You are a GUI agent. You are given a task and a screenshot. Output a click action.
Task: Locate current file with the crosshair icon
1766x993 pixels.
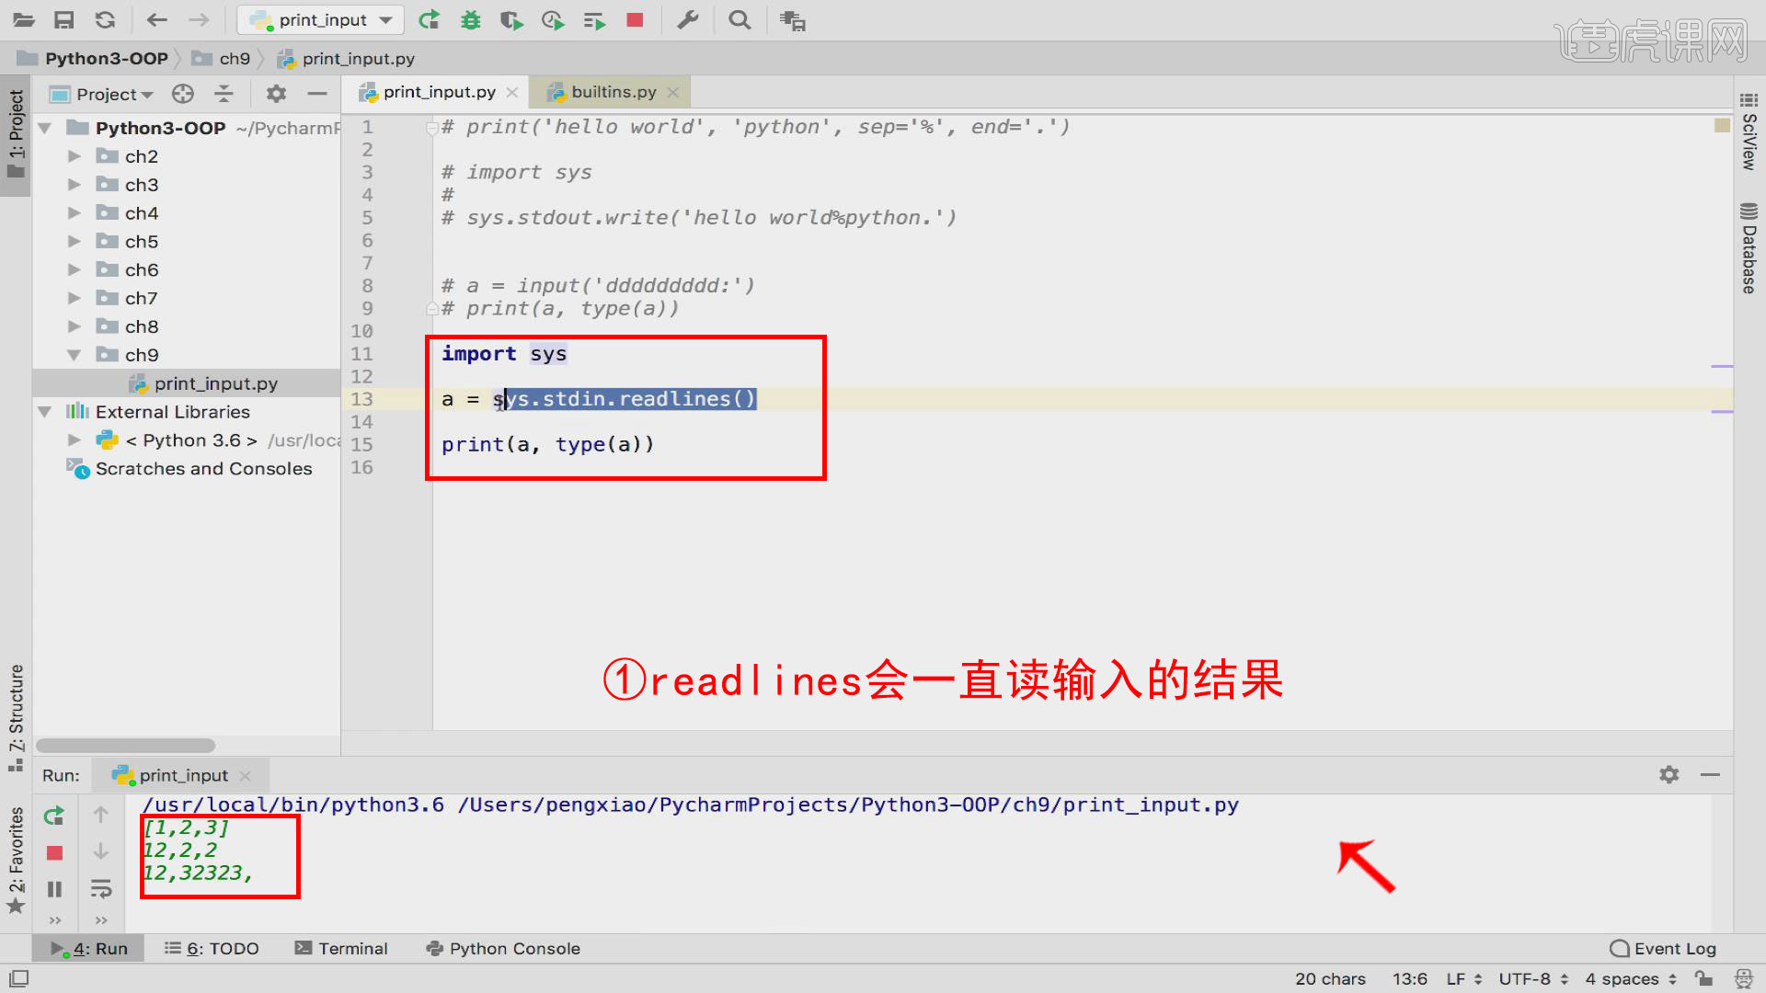pos(183,94)
